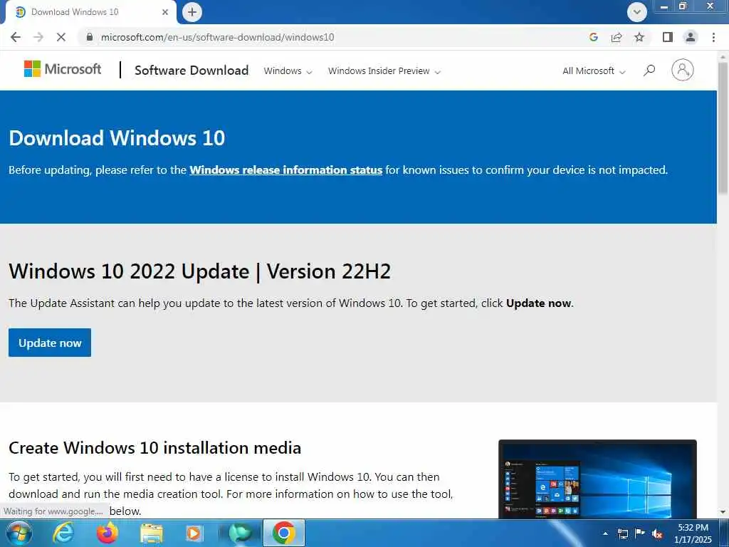
Task: Click the padlock site info icon
Action: coord(90,37)
